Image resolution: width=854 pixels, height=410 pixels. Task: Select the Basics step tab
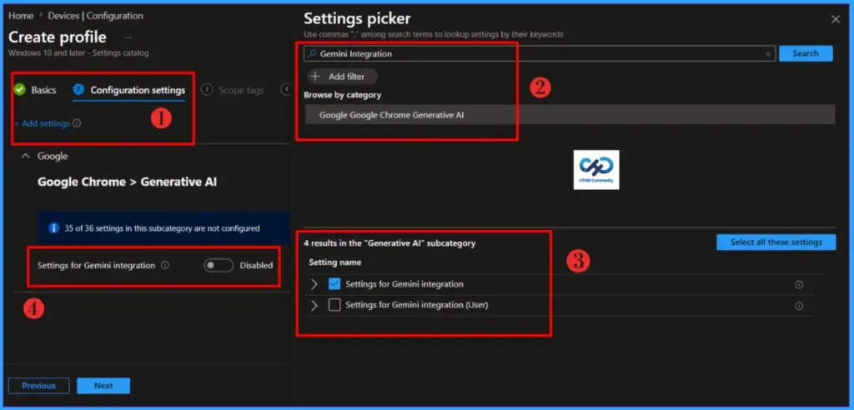point(35,90)
